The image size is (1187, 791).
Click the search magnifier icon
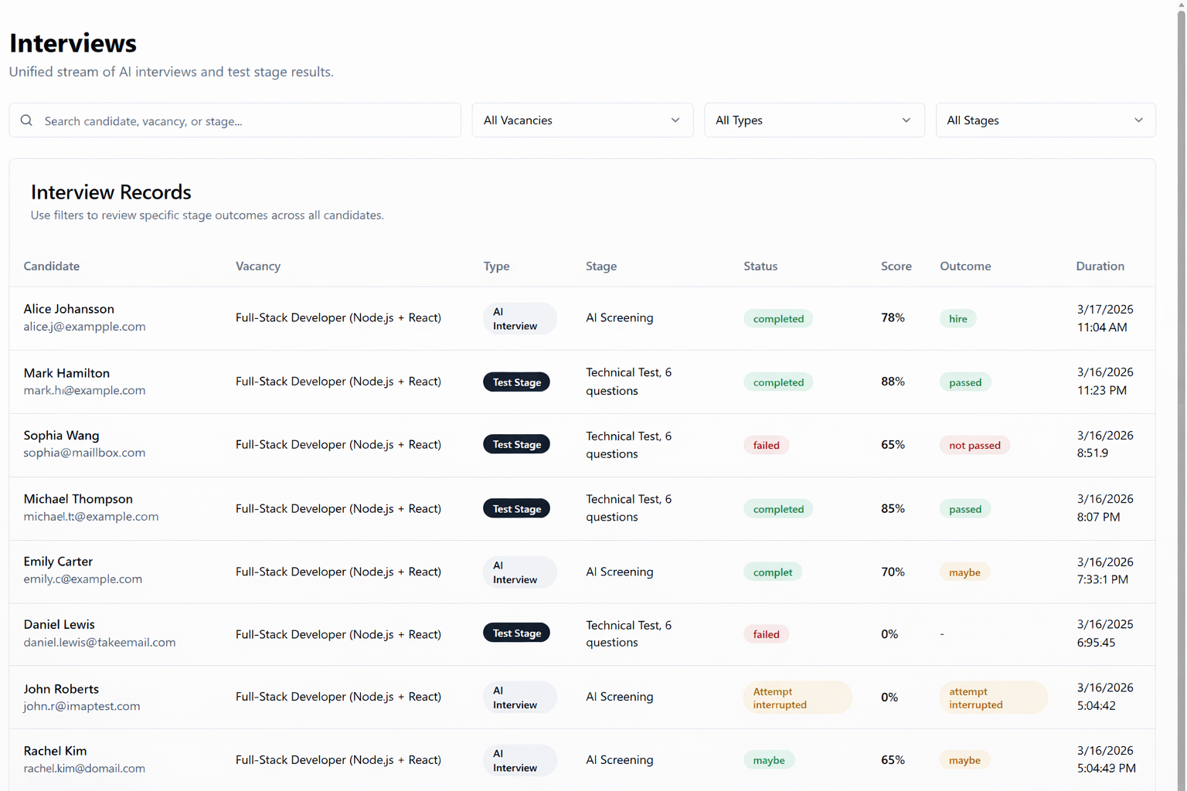[x=26, y=121]
